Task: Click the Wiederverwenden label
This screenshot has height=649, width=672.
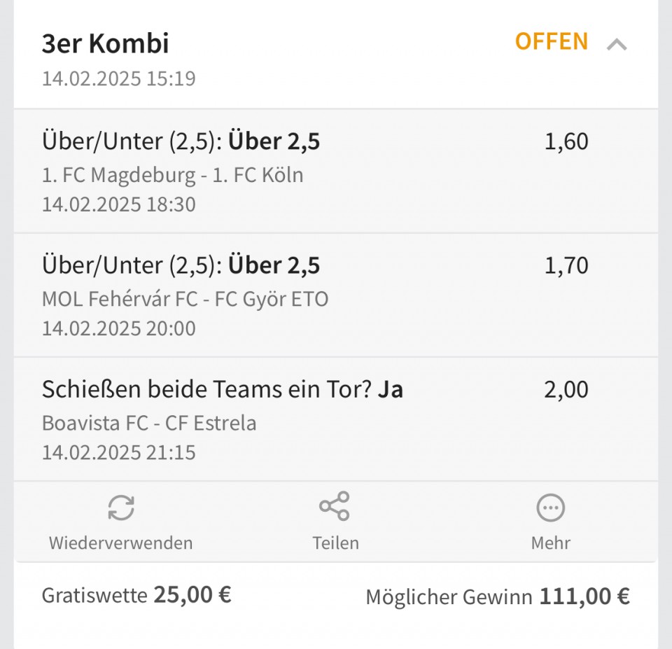Action: [120, 543]
